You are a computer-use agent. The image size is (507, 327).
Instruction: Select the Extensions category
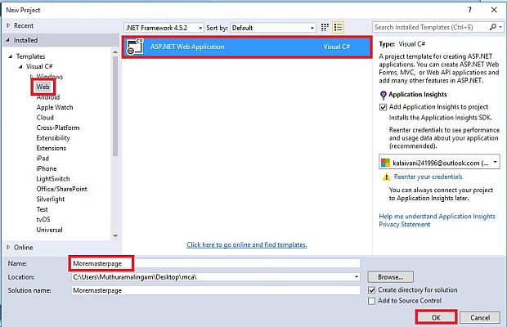[51, 148]
